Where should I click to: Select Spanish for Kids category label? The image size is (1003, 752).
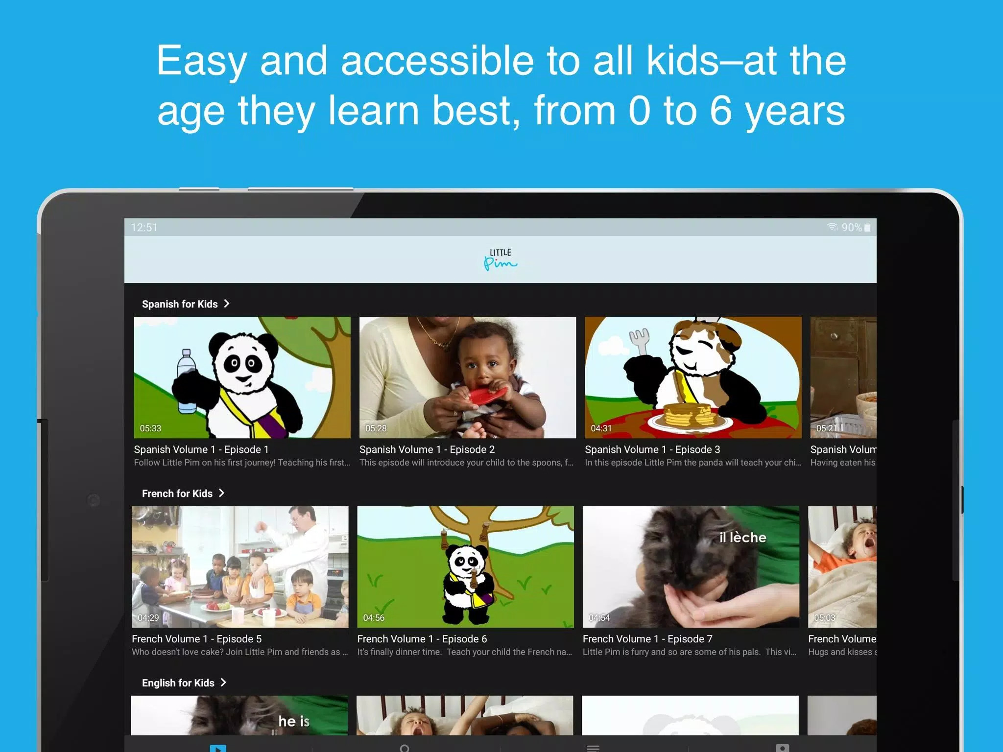[179, 304]
